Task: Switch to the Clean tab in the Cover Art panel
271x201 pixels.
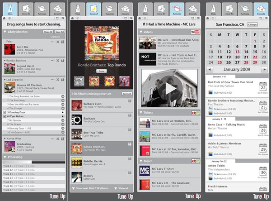Action: pos(78,10)
